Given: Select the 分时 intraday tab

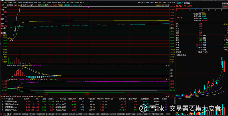Looking at the screenshot, I should click(5, 3).
